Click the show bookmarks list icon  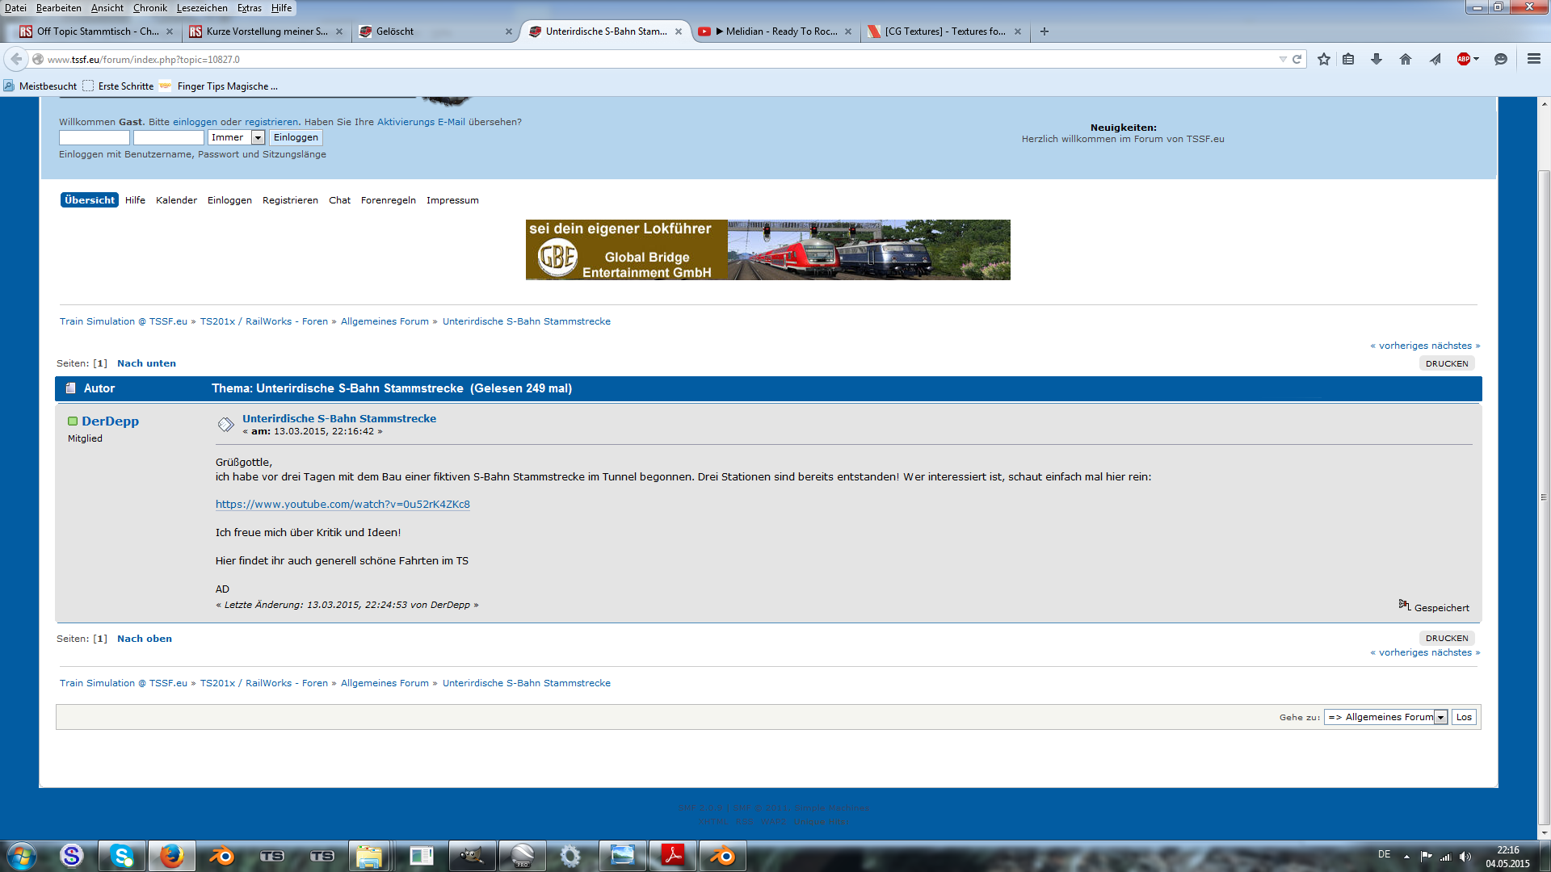(1348, 59)
